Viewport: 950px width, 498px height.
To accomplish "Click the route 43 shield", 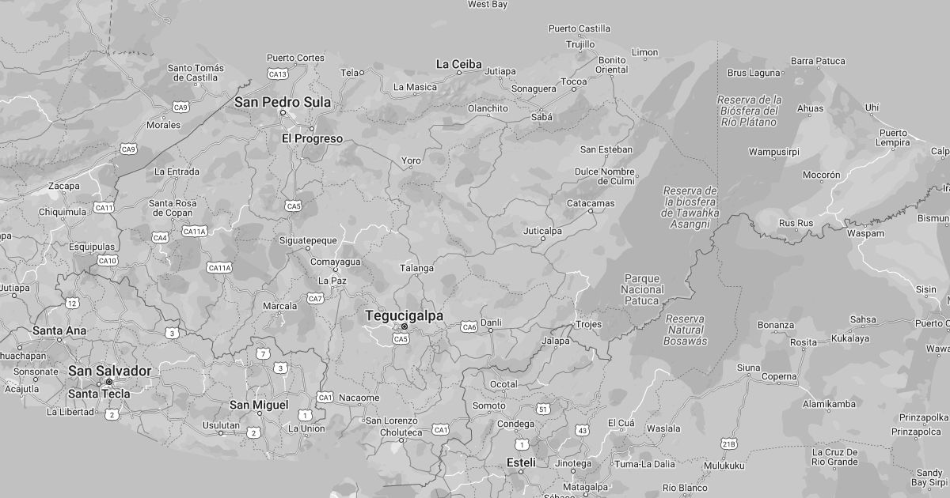I will [x=583, y=430].
